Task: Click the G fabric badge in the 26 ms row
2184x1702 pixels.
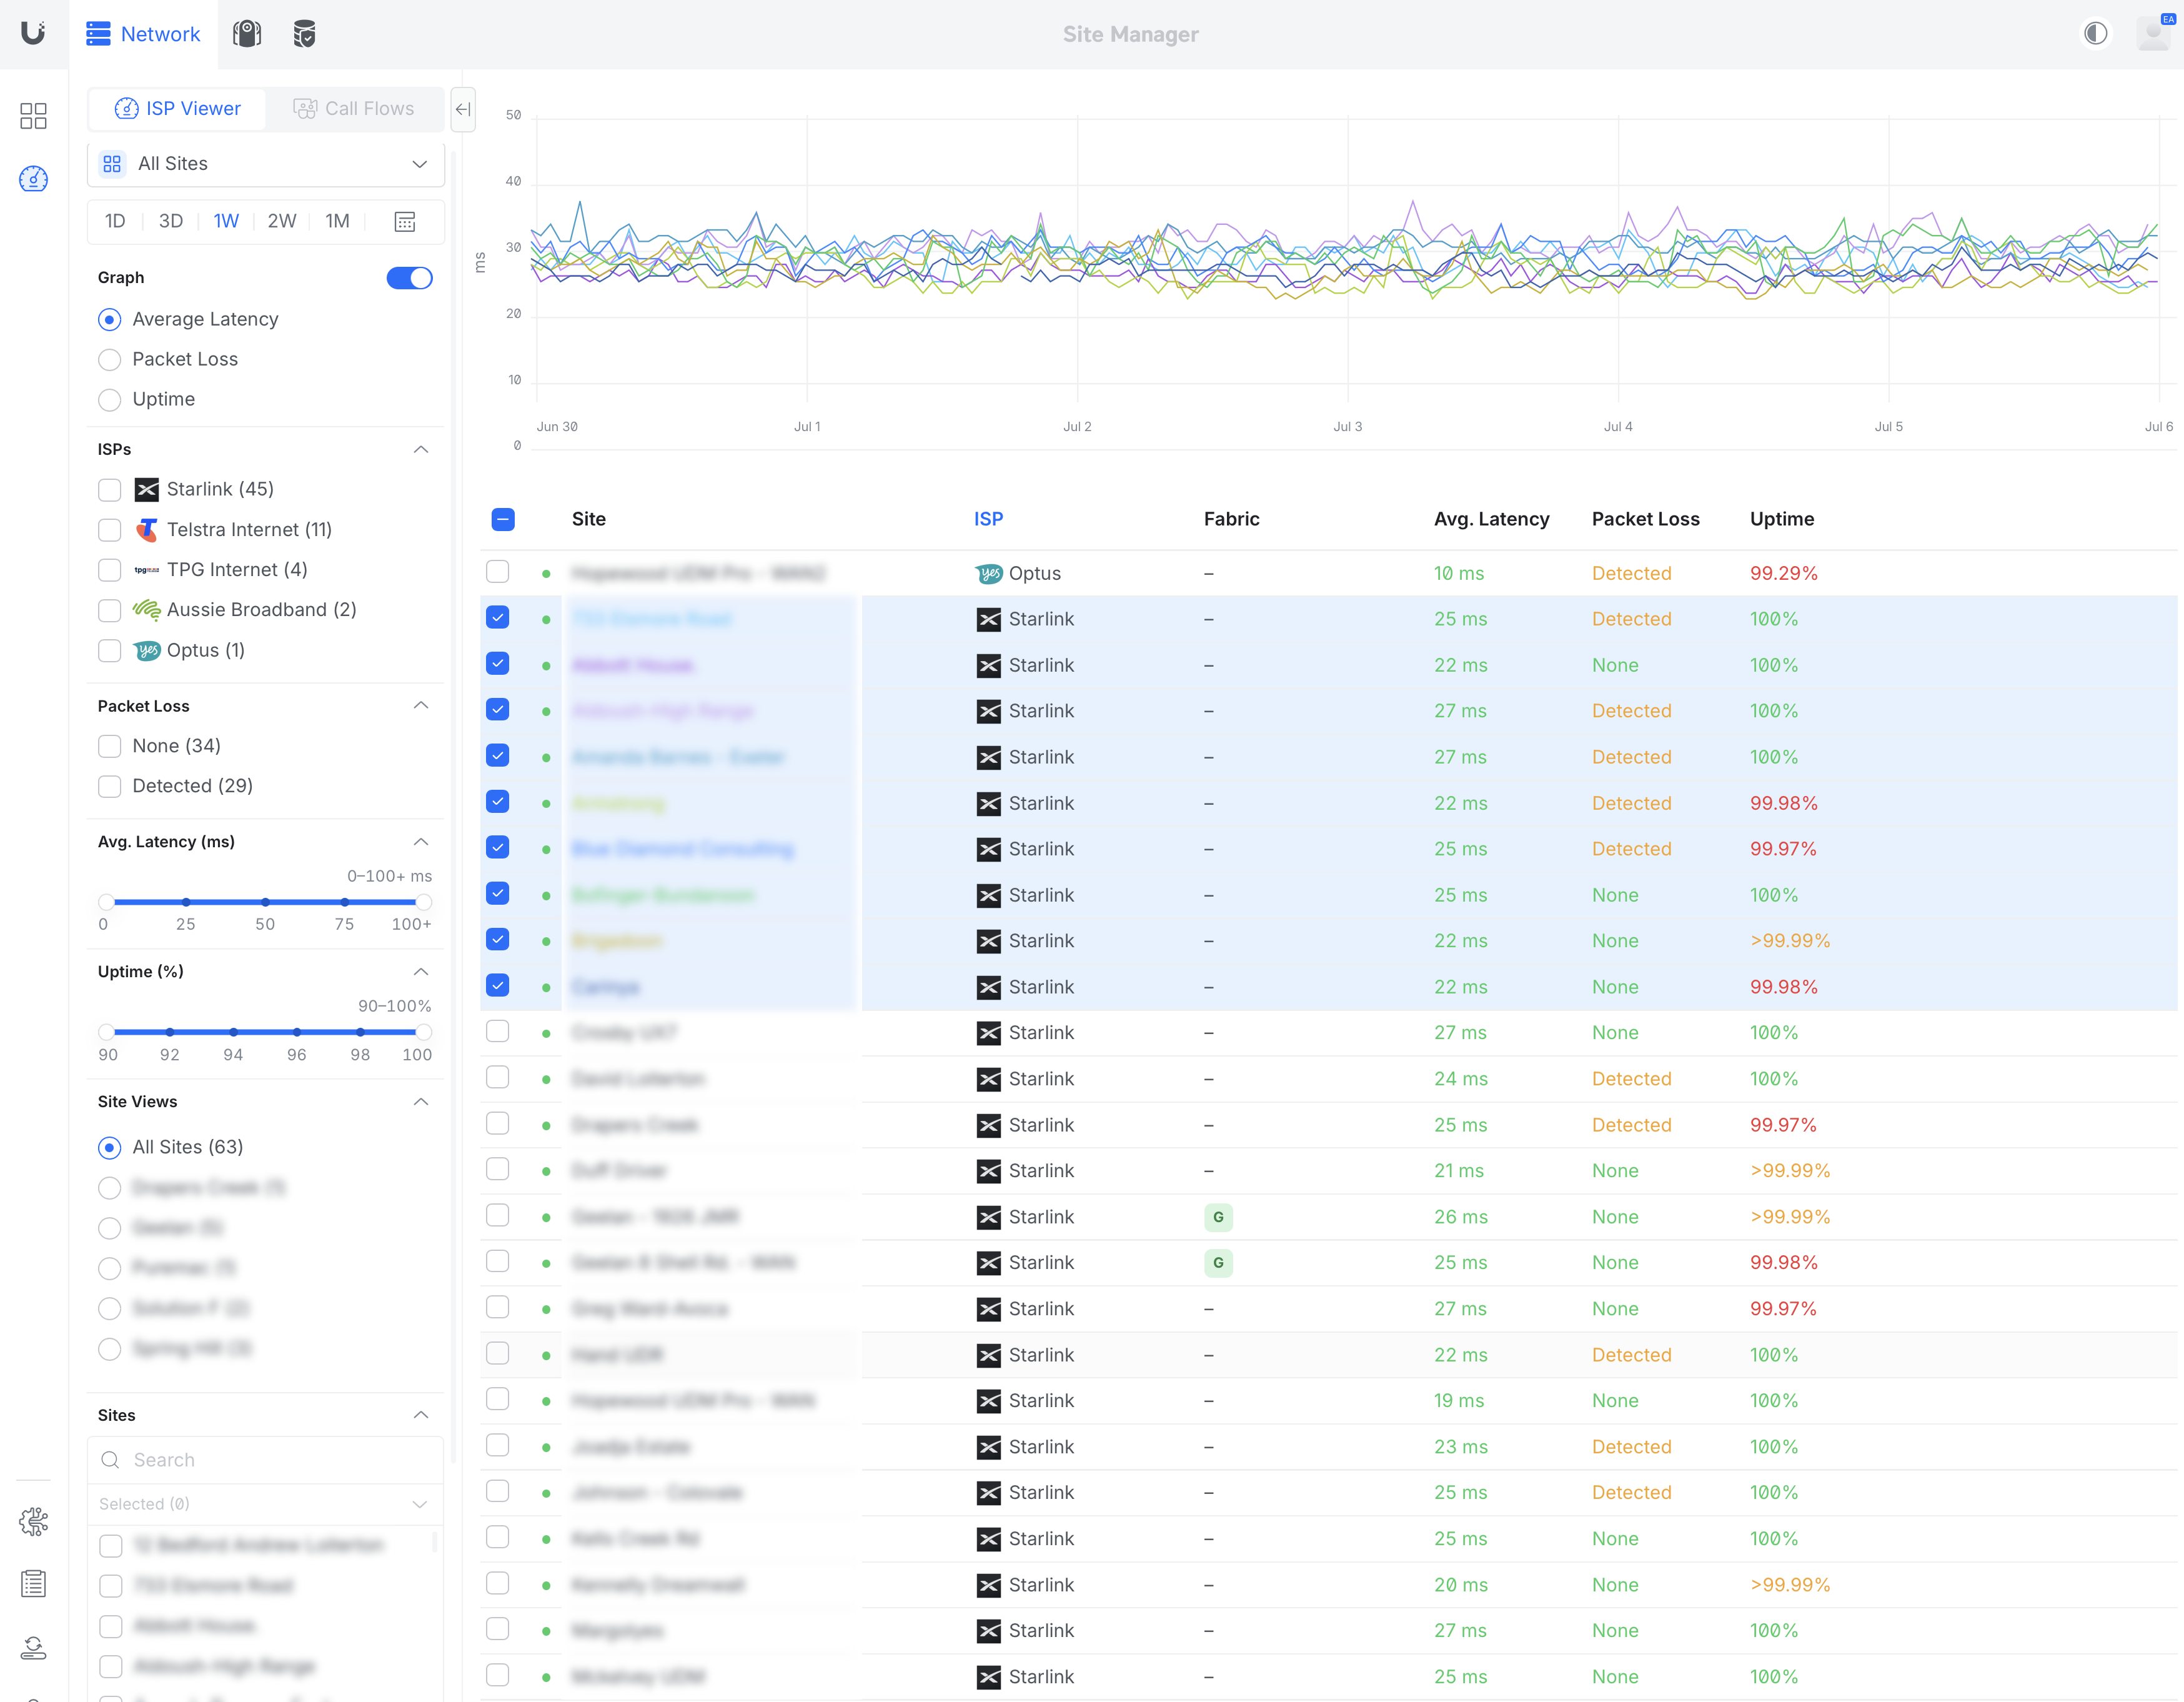Action: (1218, 1217)
